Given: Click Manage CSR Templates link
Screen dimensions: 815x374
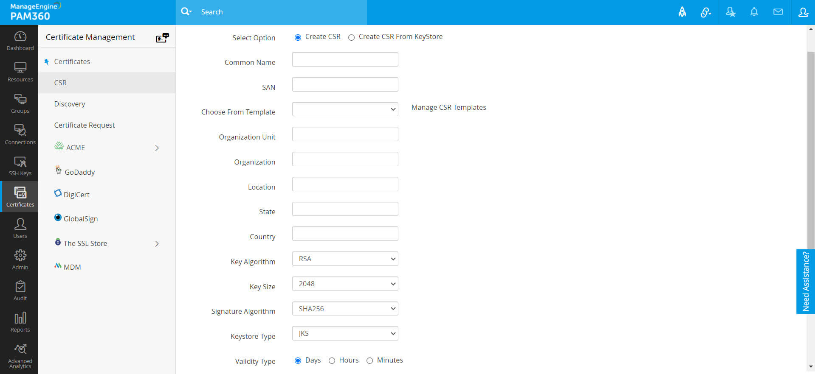Looking at the screenshot, I should click(449, 107).
